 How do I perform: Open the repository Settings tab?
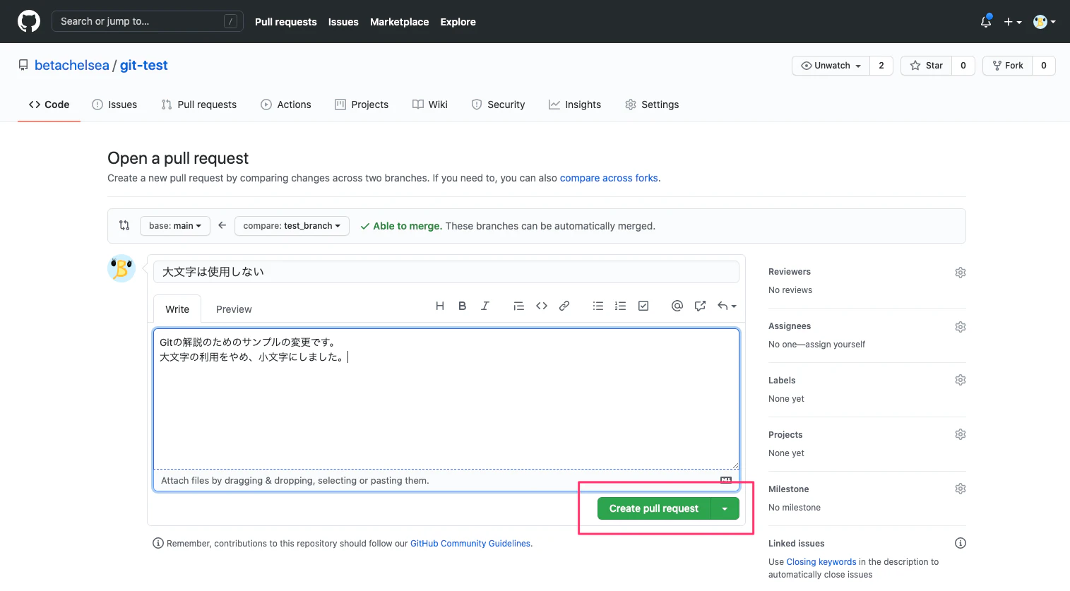click(x=652, y=105)
